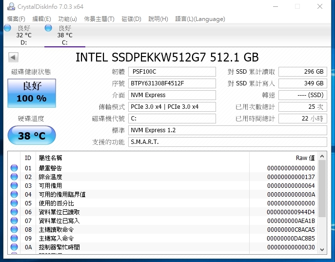
Task: Click the 良好 100 % health status button
Action: click(x=32, y=93)
